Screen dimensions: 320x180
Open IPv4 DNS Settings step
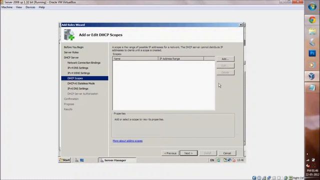[78, 68]
